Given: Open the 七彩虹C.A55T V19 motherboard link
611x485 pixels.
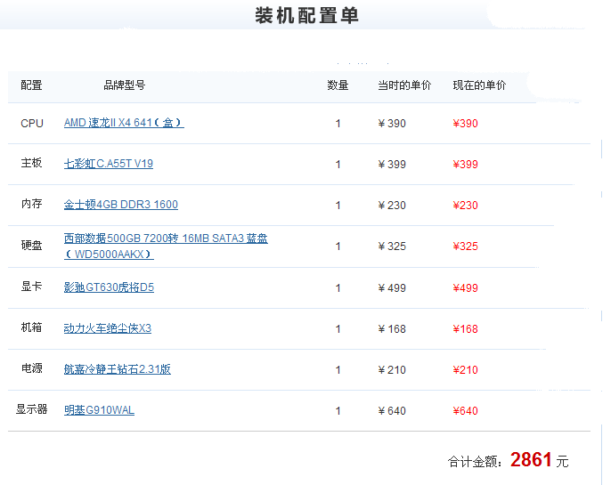Looking at the screenshot, I should pyautogui.click(x=109, y=164).
